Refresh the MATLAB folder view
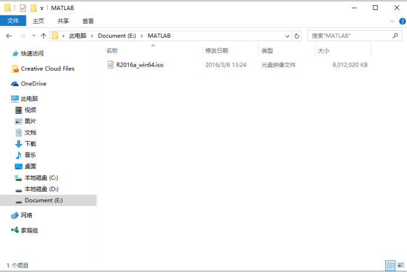 (x=297, y=36)
